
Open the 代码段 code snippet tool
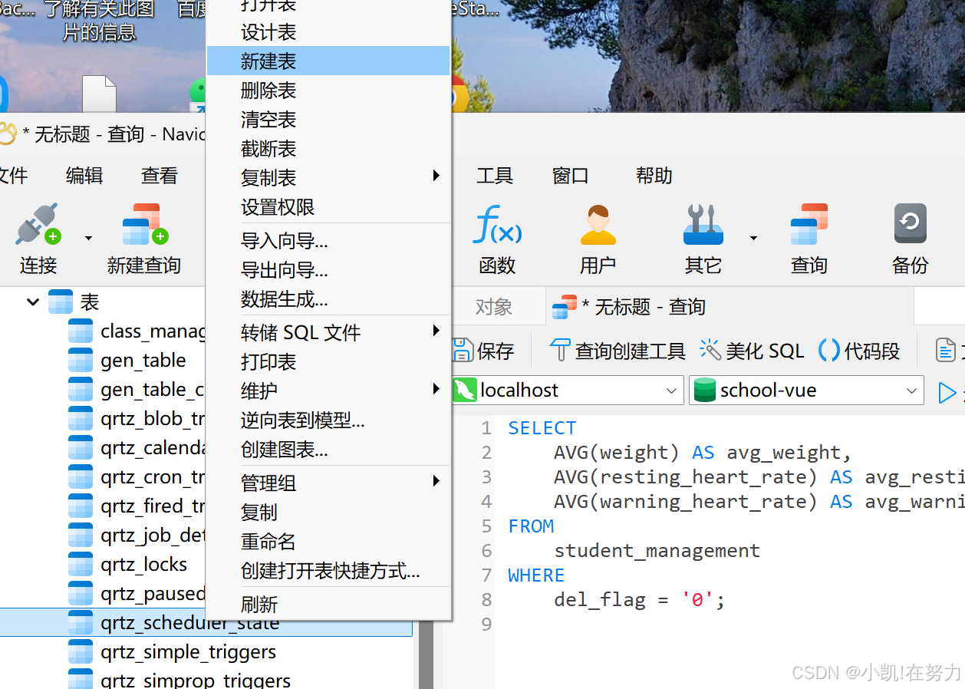point(859,351)
